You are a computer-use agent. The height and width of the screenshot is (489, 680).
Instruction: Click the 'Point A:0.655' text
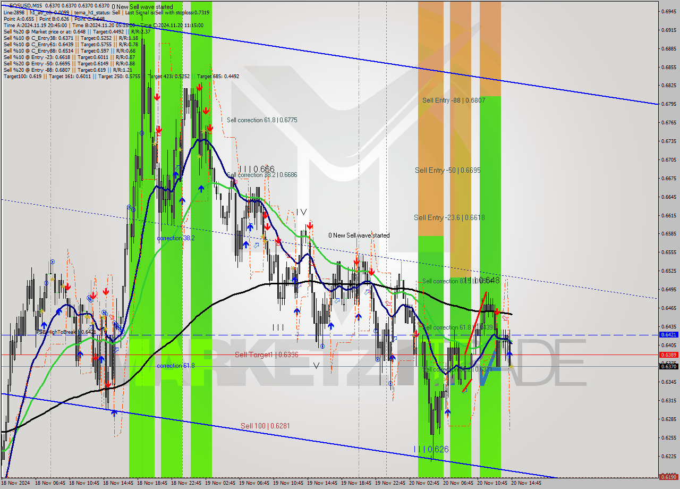click(x=18, y=19)
